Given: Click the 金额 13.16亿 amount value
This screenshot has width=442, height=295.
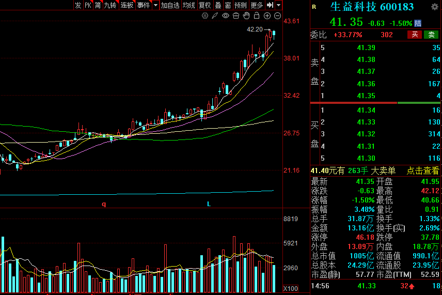Looking at the screenshot, I should (361, 228).
